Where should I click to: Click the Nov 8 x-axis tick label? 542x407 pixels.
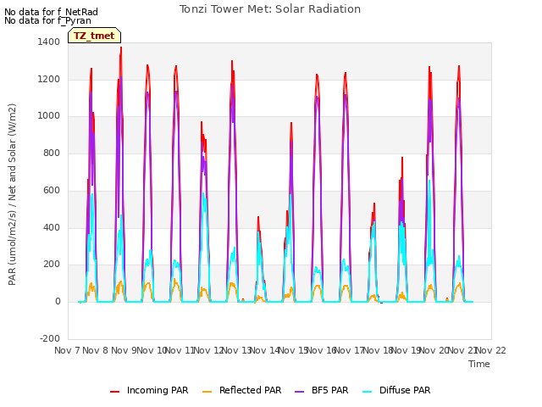(x=96, y=350)
